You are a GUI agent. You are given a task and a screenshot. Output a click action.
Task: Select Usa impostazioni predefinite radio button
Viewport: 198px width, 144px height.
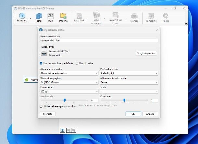[x=41, y=63]
